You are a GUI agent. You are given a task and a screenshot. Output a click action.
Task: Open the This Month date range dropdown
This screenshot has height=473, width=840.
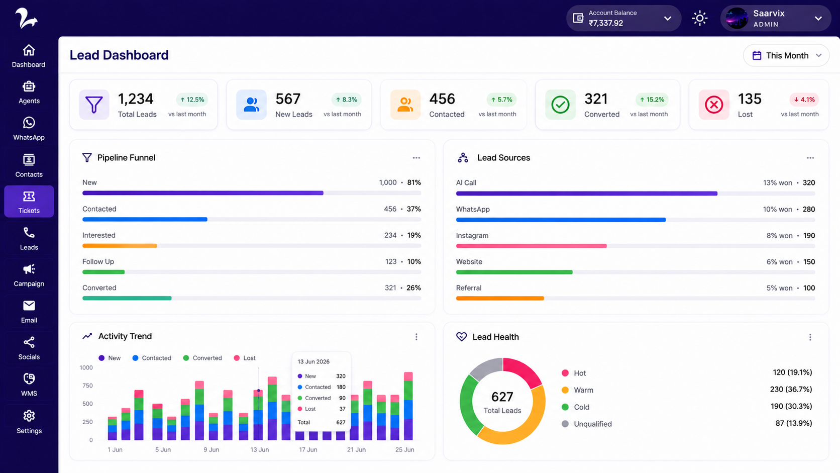click(x=786, y=55)
